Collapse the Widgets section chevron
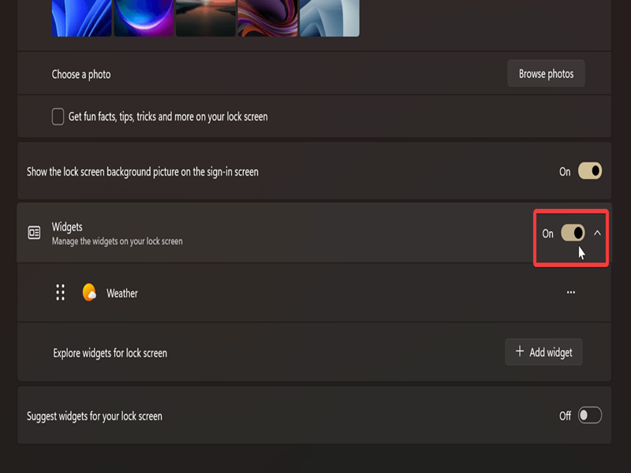This screenshot has width=631, height=473. pyautogui.click(x=597, y=233)
